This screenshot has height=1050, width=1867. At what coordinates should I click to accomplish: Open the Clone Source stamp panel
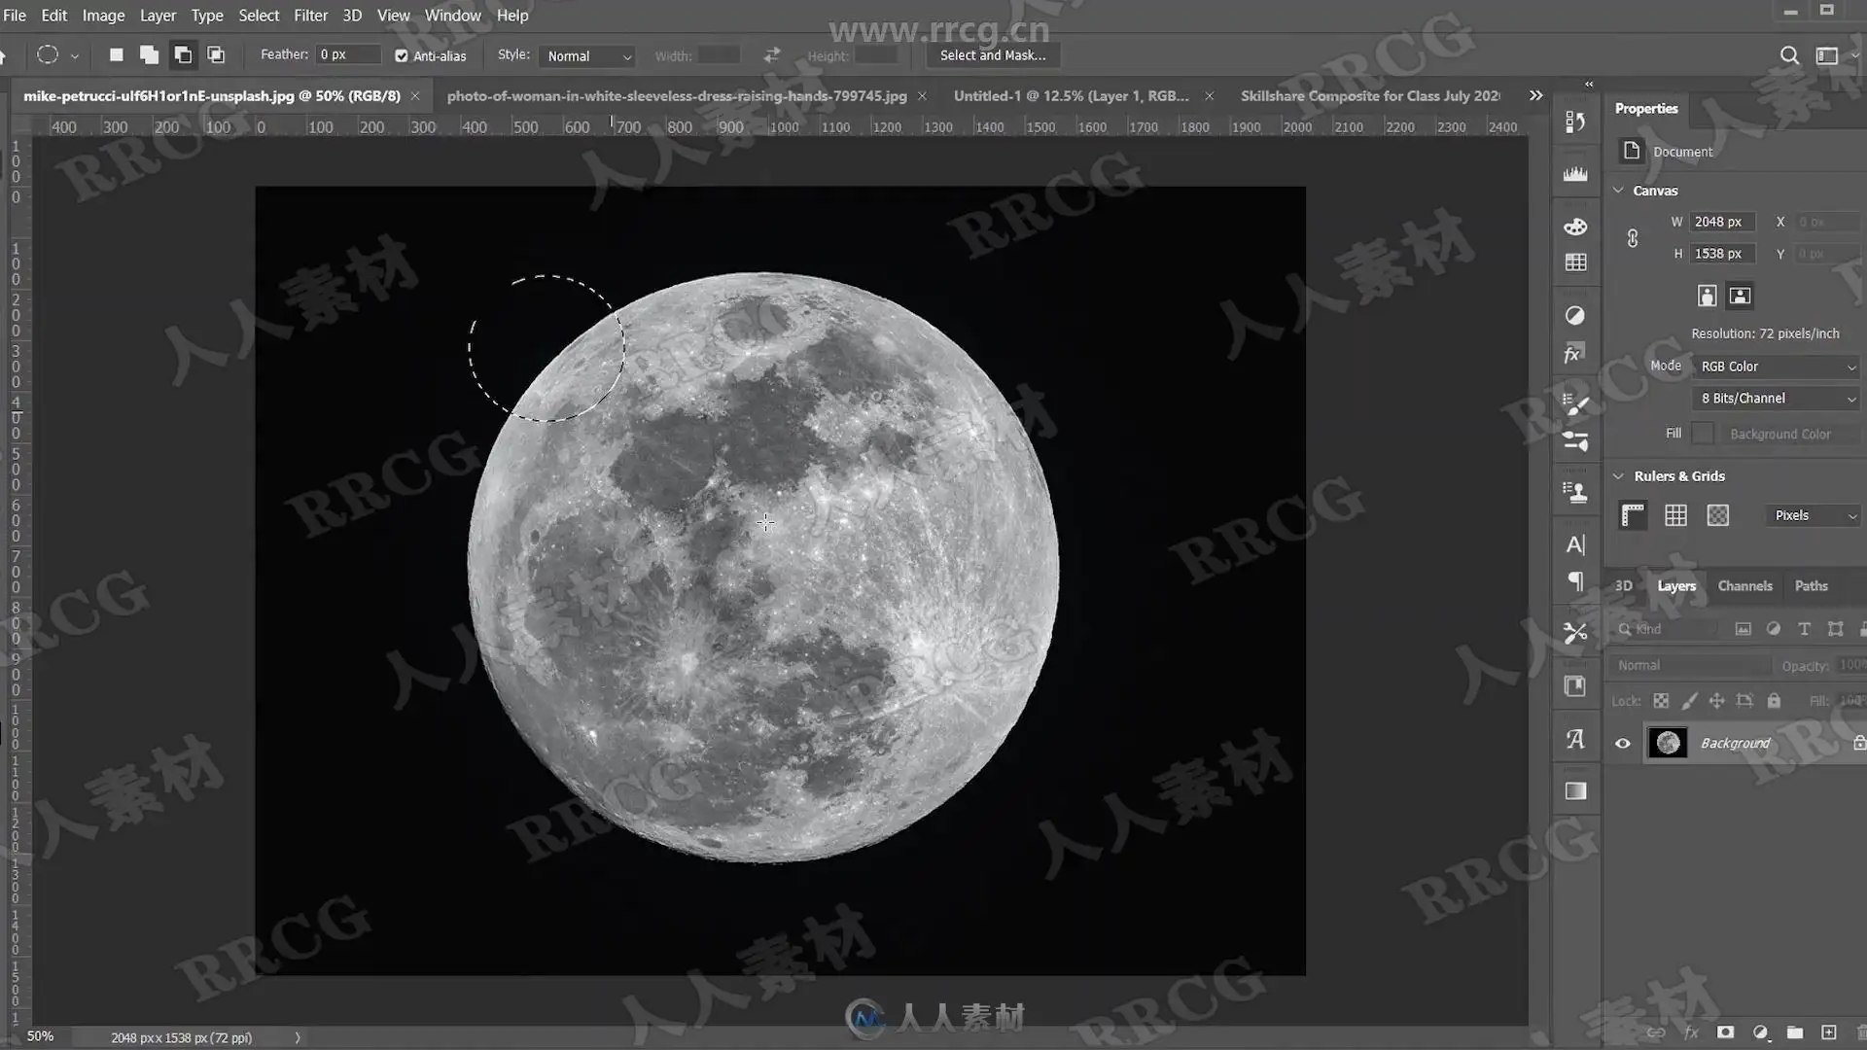click(x=1575, y=492)
